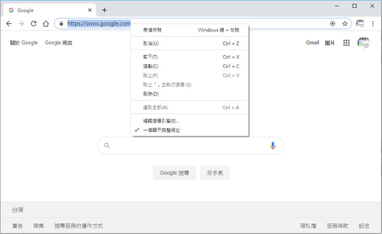Click 表情符號 menu item
The image size is (382, 234).
tap(152, 30)
